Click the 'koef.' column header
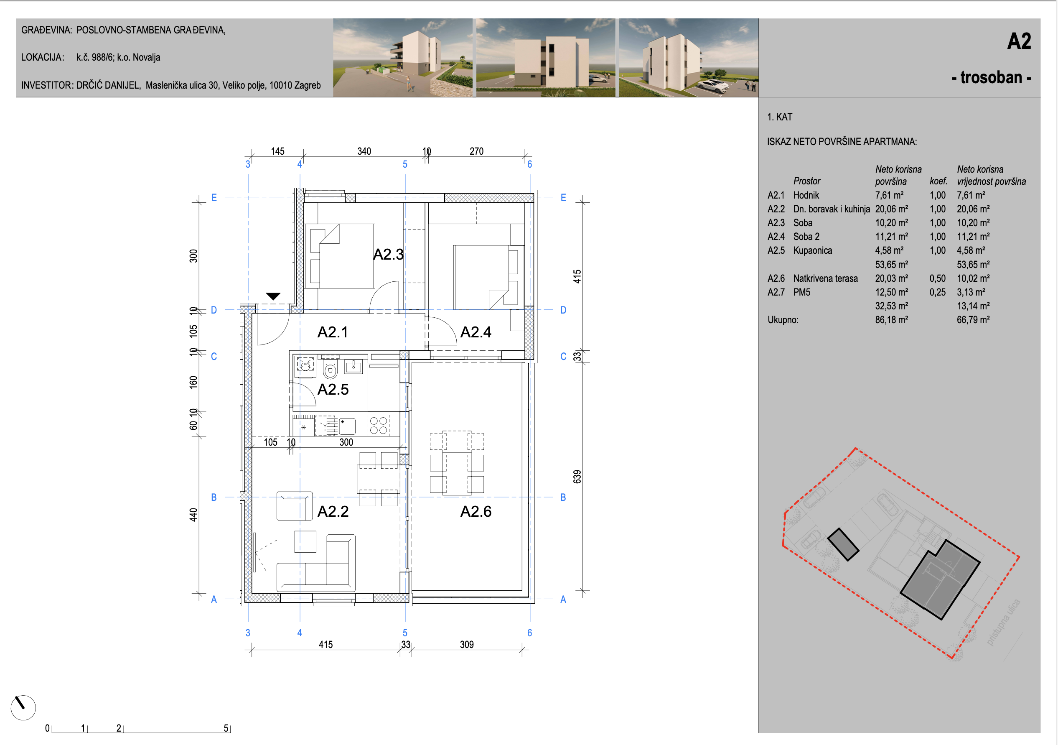Screen dimensions: 1058x745 coord(938,181)
